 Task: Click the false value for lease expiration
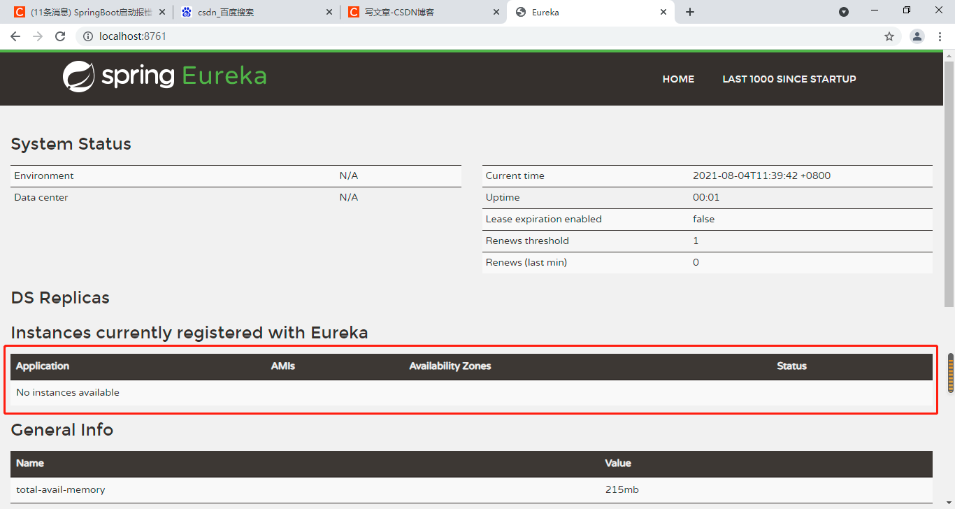(704, 219)
